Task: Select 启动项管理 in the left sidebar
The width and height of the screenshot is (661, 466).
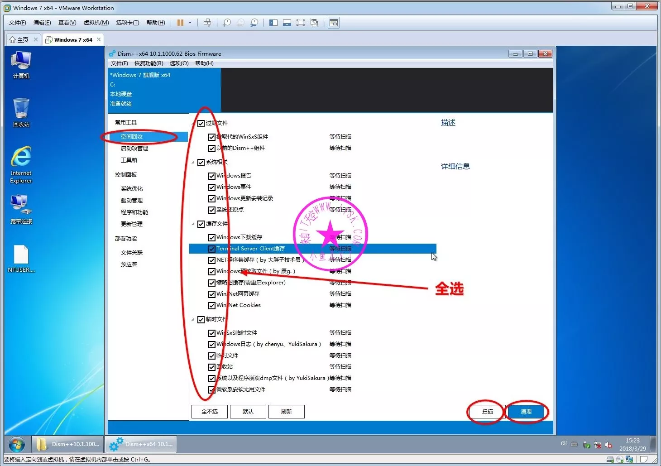Action: click(x=134, y=149)
